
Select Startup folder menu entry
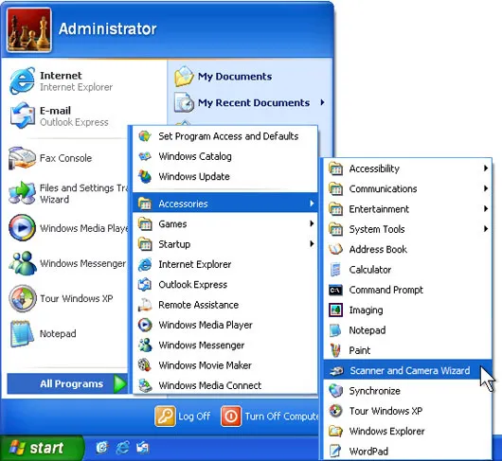click(x=225, y=244)
